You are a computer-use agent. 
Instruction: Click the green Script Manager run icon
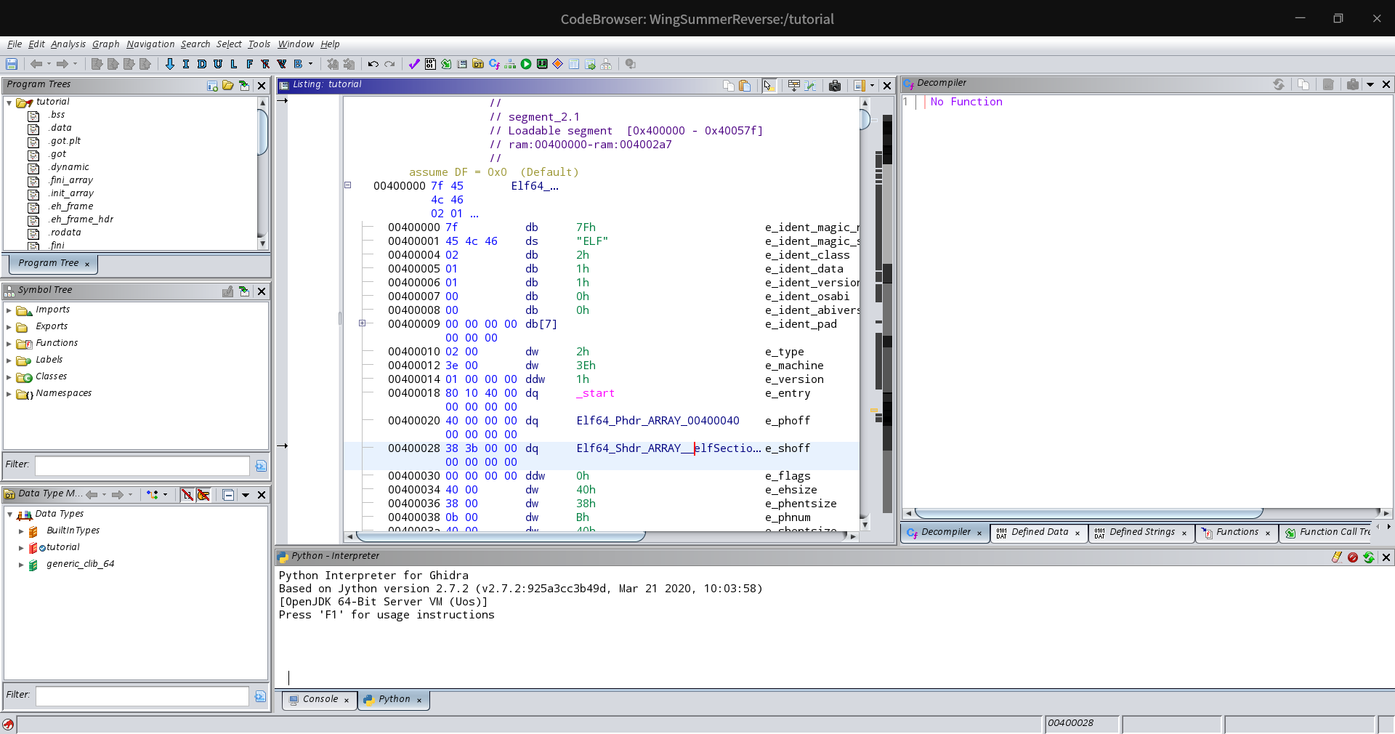pyautogui.click(x=526, y=64)
